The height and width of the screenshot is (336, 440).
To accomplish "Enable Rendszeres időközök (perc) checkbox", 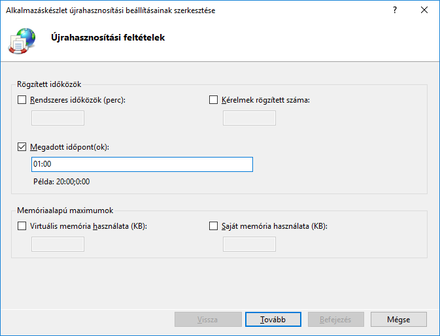I will tap(22, 100).
